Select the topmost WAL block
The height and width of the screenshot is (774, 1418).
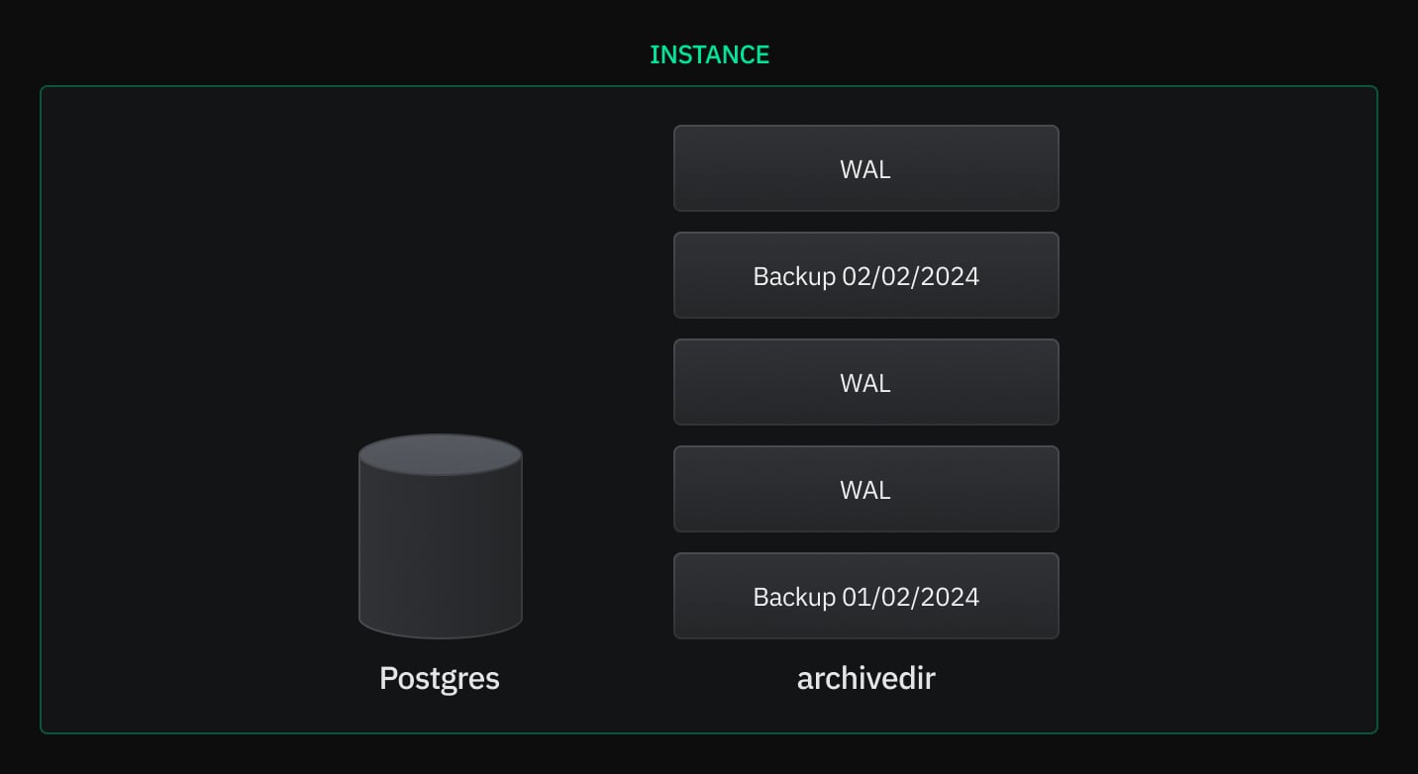(x=865, y=168)
